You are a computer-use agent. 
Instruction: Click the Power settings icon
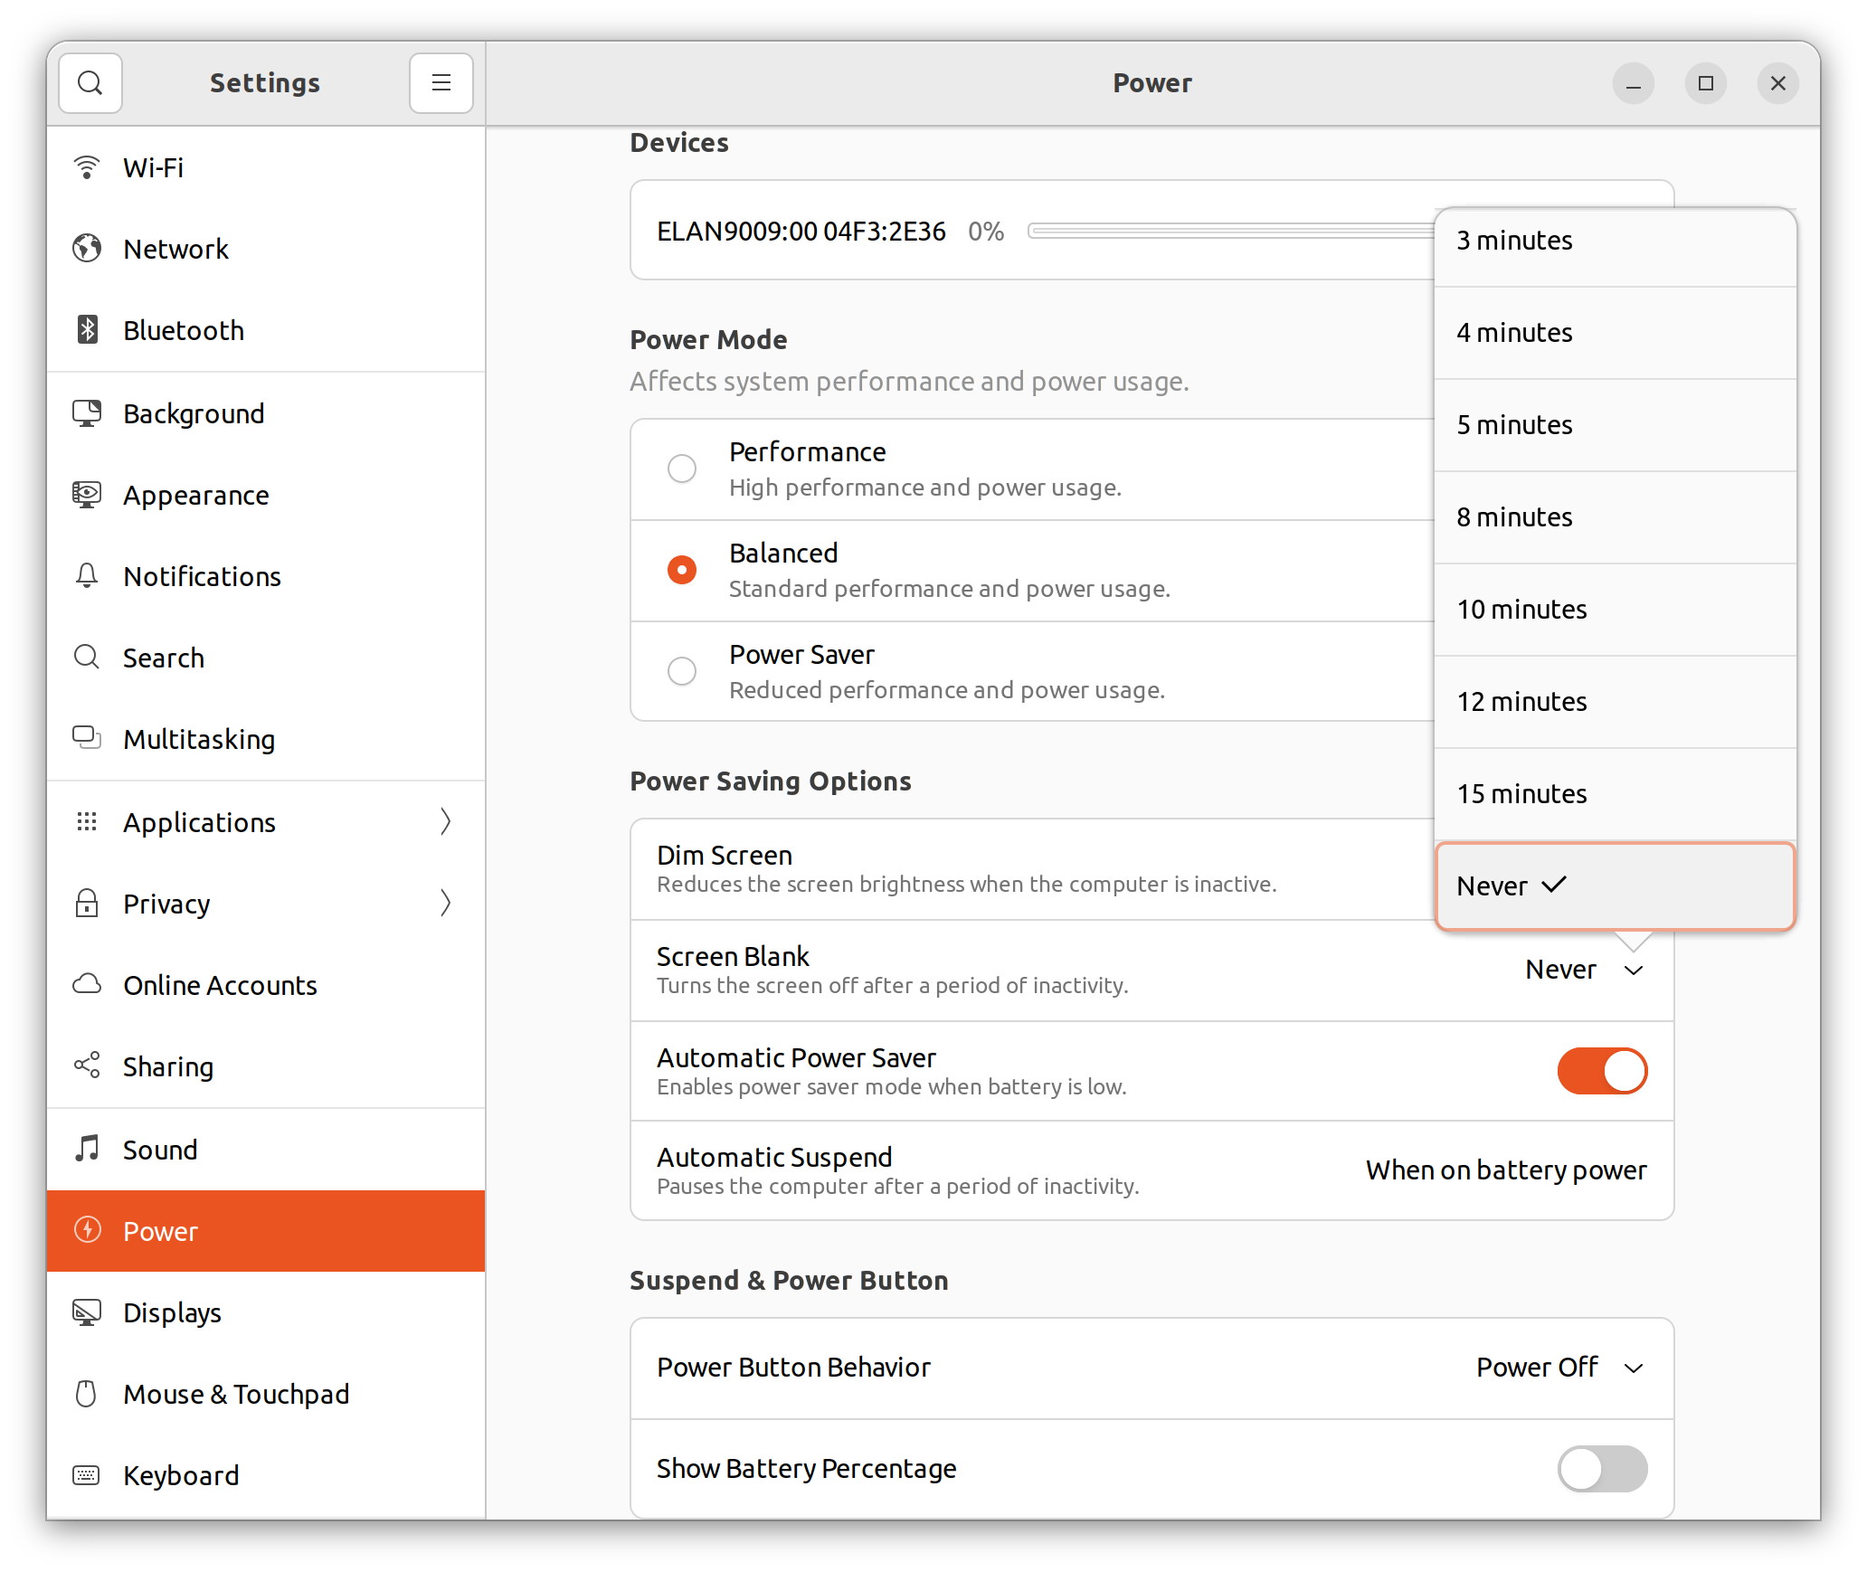(x=86, y=1230)
